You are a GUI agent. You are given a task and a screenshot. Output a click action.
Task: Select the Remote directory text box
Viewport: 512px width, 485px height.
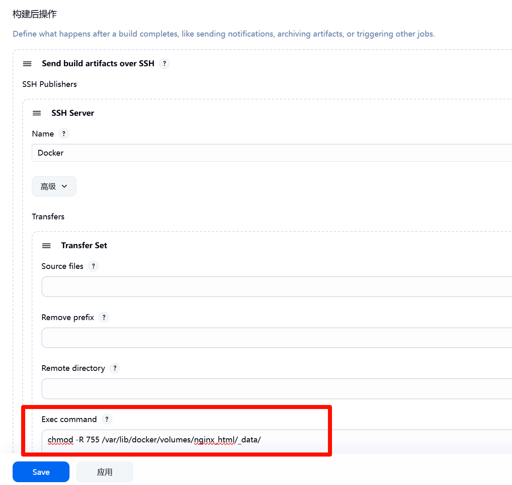pos(276,389)
